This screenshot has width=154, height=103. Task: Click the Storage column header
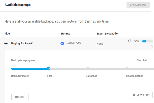(x=65, y=34)
